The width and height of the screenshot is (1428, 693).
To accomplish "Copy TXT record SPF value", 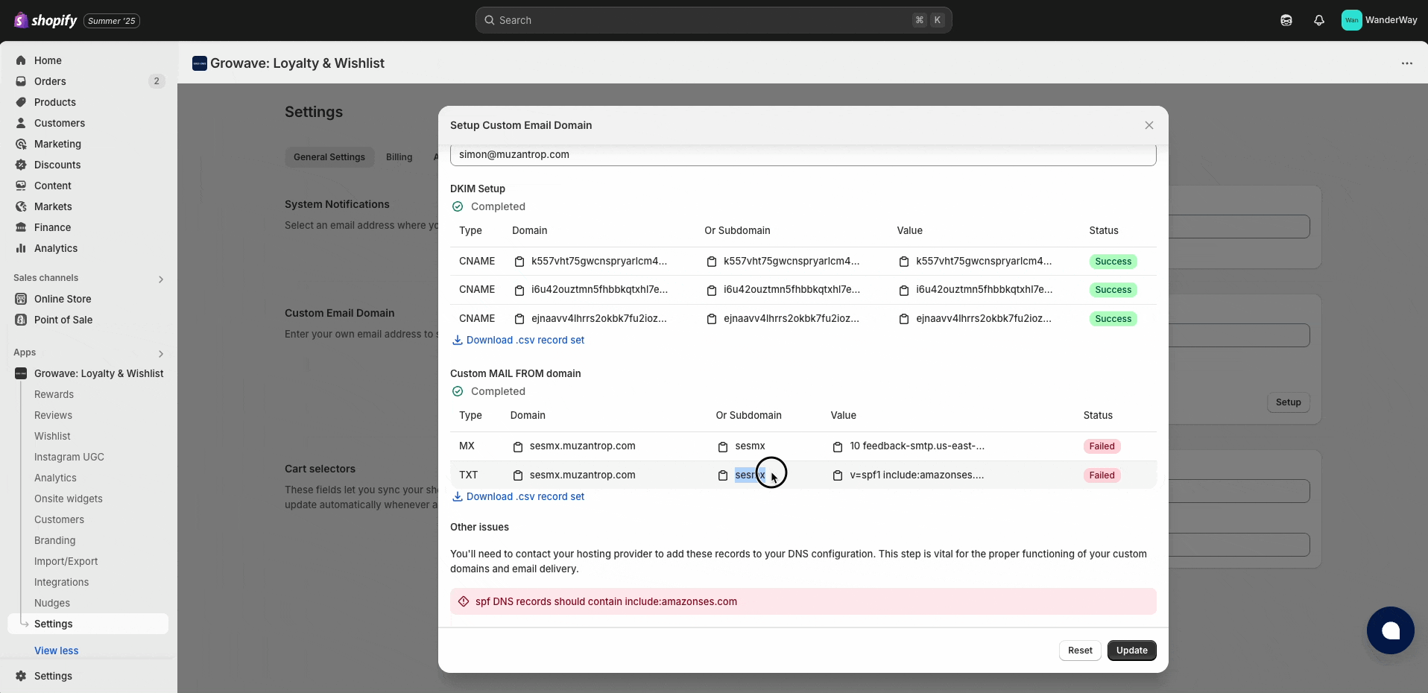I will click(838, 475).
